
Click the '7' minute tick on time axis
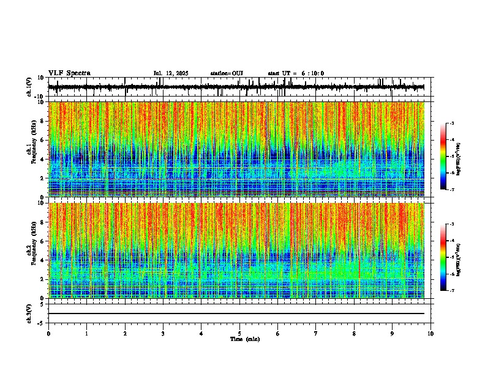tap(316, 334)
